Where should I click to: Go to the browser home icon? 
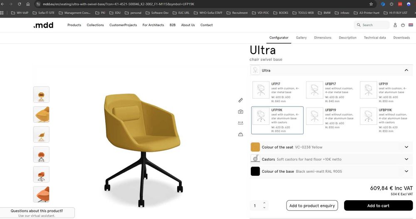coord(28,4)
